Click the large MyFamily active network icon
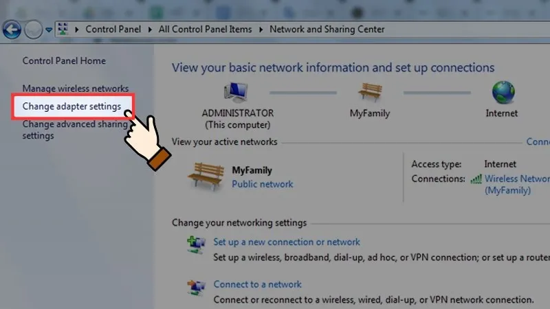550x309 pixels. (x=206, y=176)
